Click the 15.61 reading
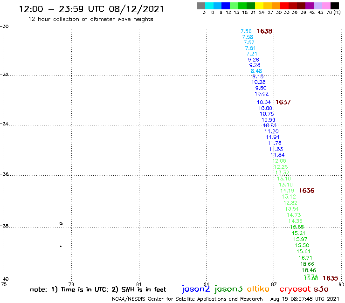The height and width of the screenshot is (303, 345). point(304,251)
